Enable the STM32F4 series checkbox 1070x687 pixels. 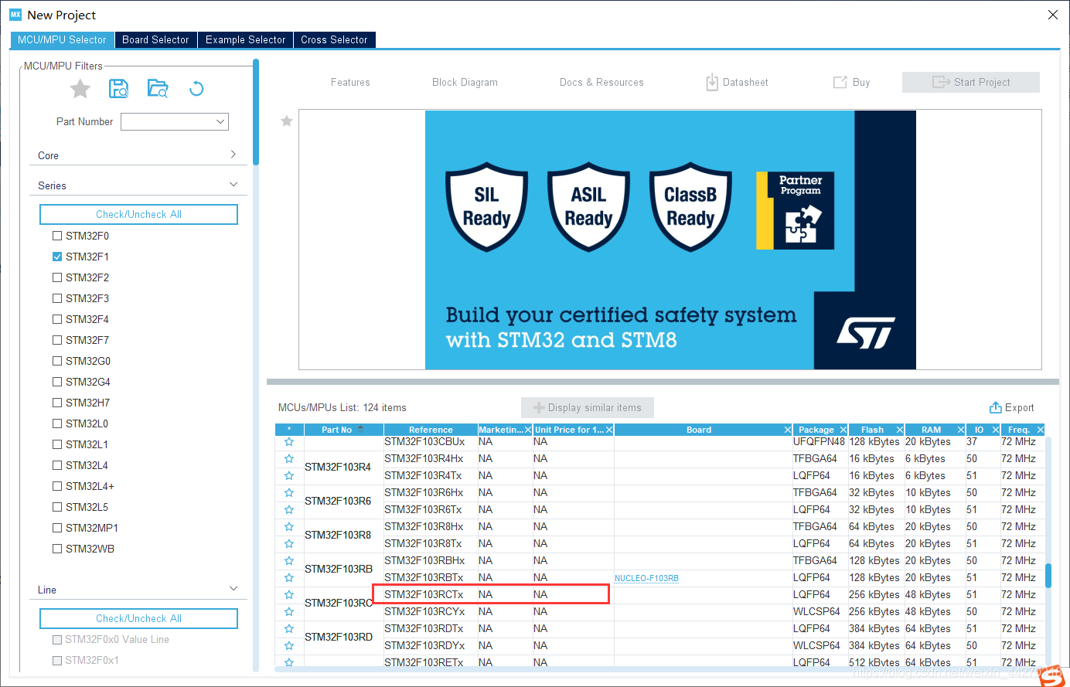57,319
